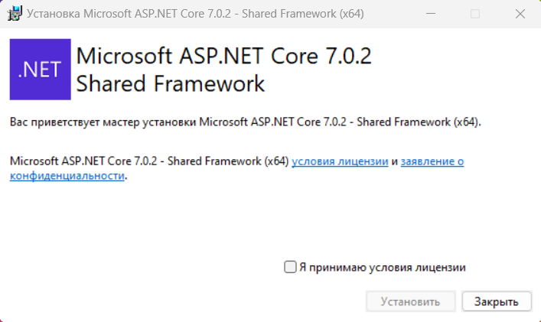Open the 'условия лицензии' link

(340, 161)
